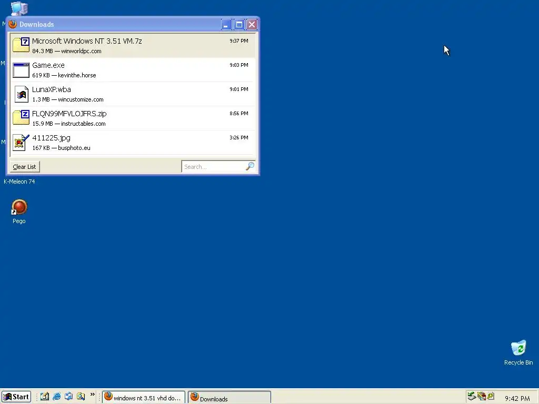Select the Recycle Bin desktop icon

(x=518, y=352)
